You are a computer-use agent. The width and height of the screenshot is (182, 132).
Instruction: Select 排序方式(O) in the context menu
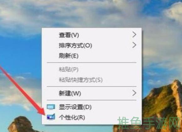pyautogui.click(x=92, y=45)
